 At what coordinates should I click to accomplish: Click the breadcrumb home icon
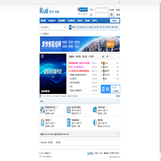[x=40, y=34]
